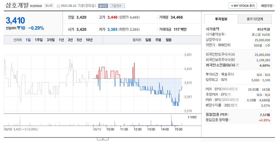The width and height of the screenshot is (277, 142).
Task: Click the change rate -0.29%
Action: point(36,28)
